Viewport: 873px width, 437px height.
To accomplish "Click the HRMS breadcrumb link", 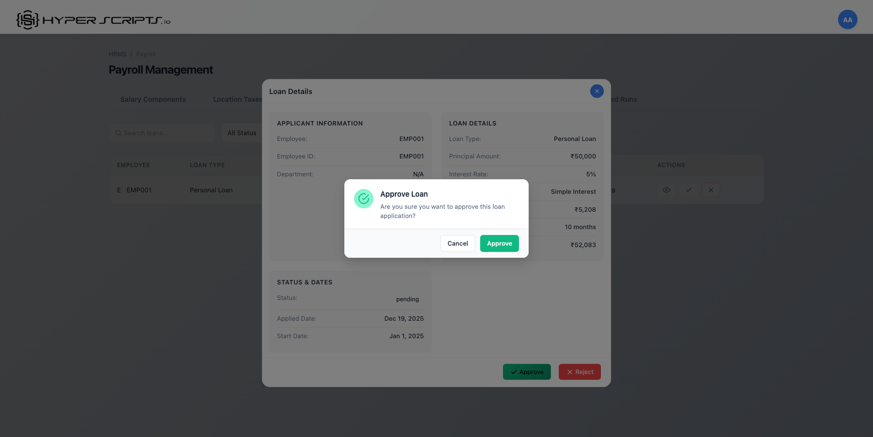I will pyautogui.click(x=117, y=54).
